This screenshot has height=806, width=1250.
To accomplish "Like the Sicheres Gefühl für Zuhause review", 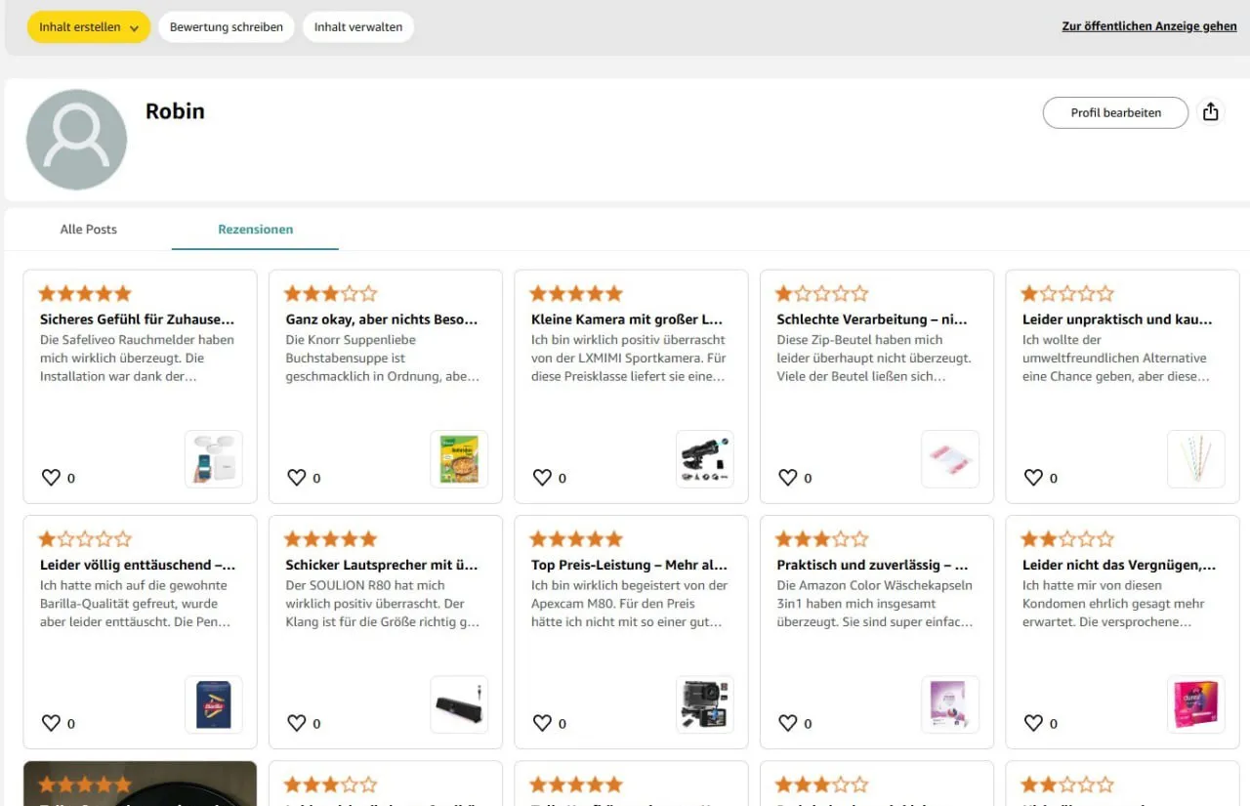I will click(51, 477).
